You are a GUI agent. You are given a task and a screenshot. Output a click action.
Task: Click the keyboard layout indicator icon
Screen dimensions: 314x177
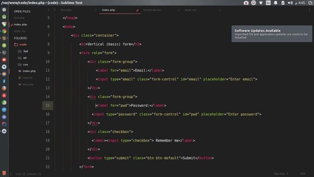coord(268,3)
